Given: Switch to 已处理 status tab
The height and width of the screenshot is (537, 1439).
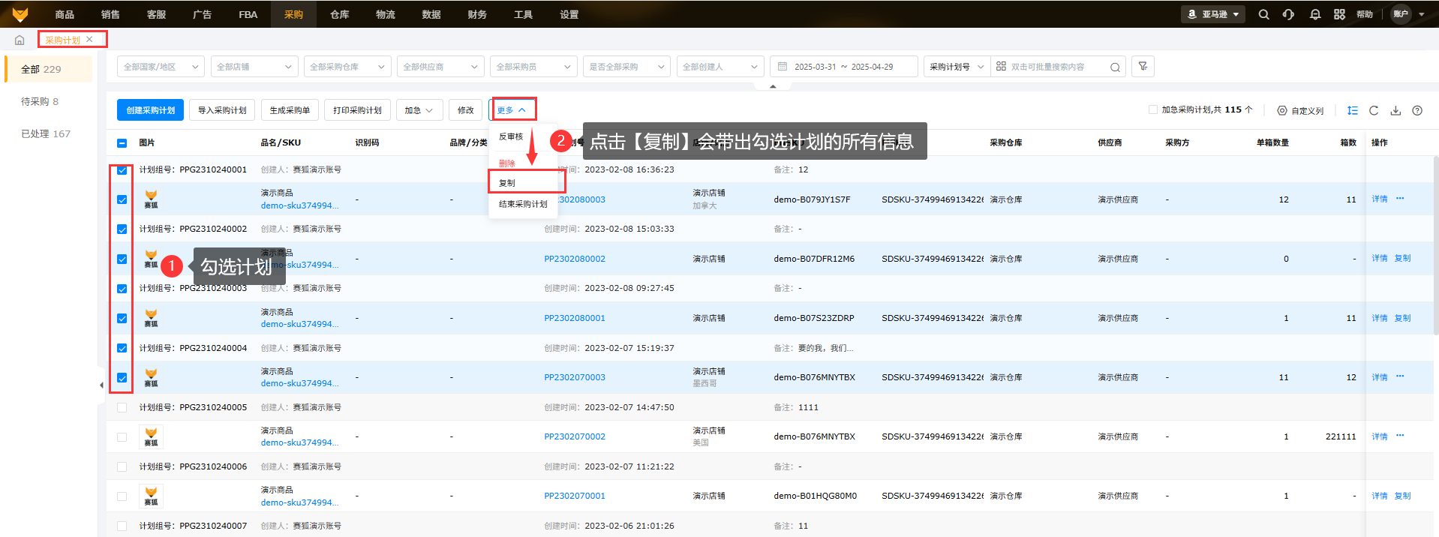Looking at the screenshot, I should pos(46,133).
